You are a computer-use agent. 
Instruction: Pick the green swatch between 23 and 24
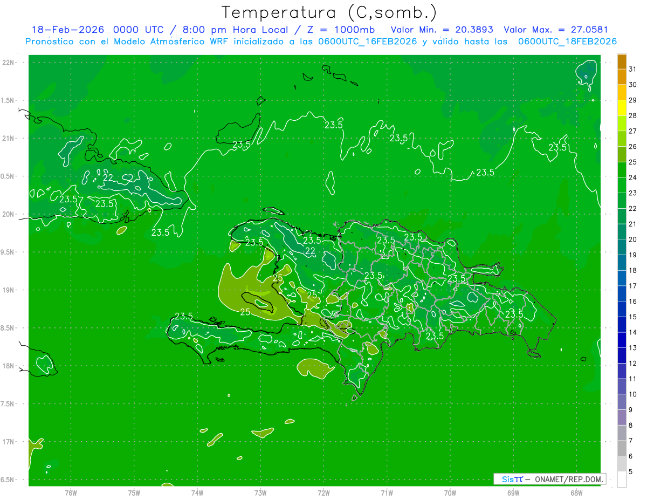(x=622, y=186)
